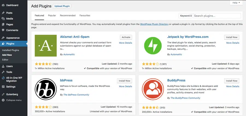Viewport: 246px width, 116px height.
Task: Open the Settings sliders icon
Action: [x=3, y=87]
